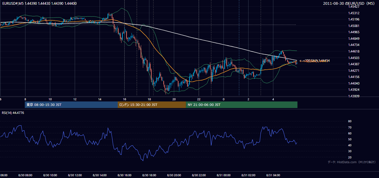The image size is (379, 178).
Task: Click the 1.45081 price axis label
Action: click(x=353, y=26)
